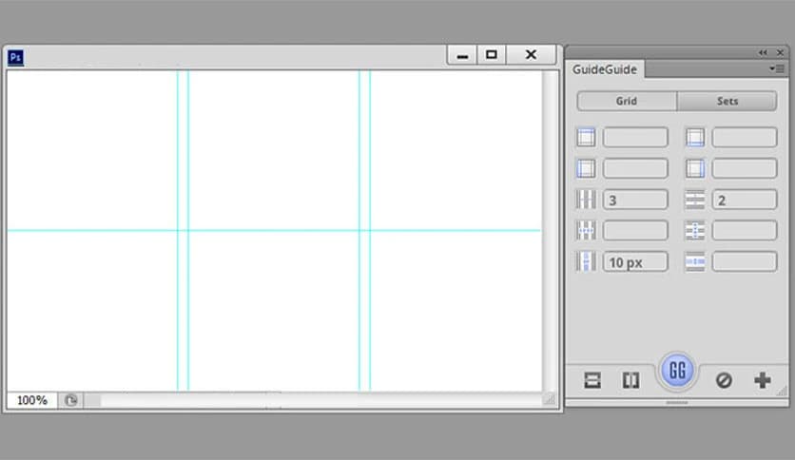Click the rows field showing 2

[745, 200]
